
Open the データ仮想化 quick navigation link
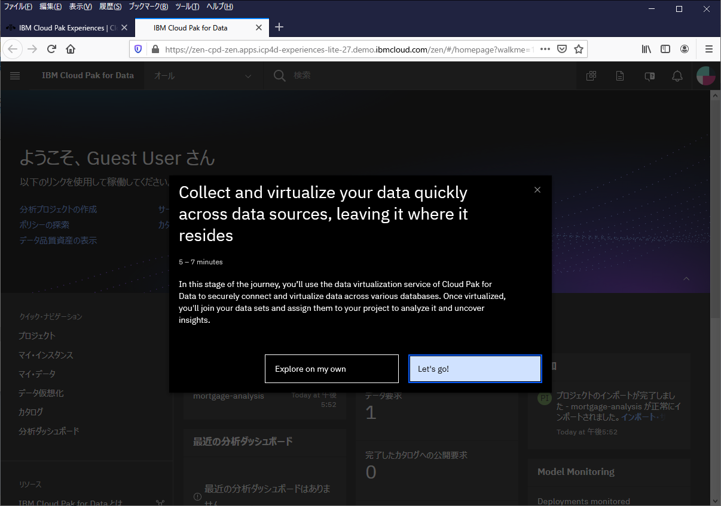(x=41, y=393)
